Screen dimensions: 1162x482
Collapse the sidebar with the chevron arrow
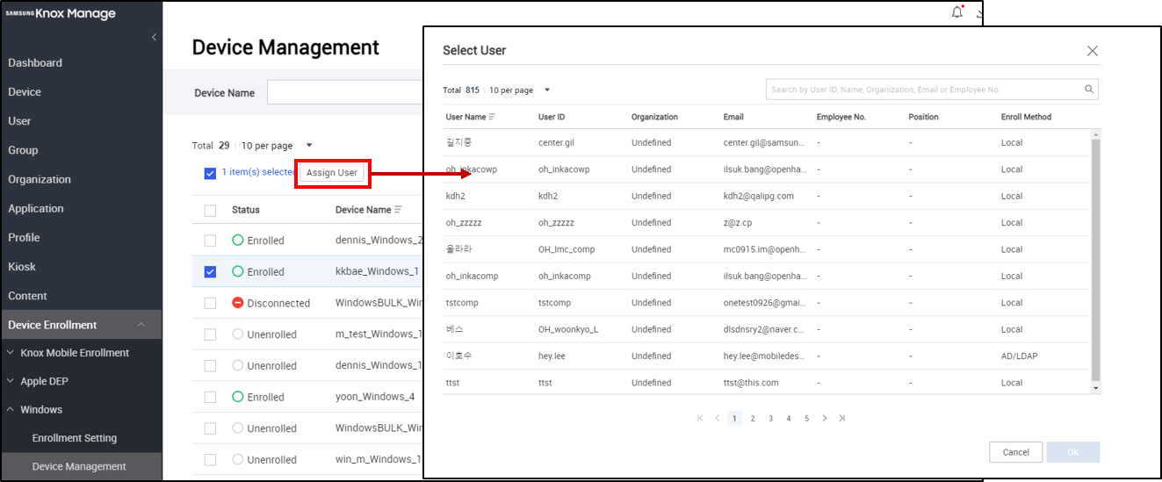pyautogui.click(x=155, y=37)
